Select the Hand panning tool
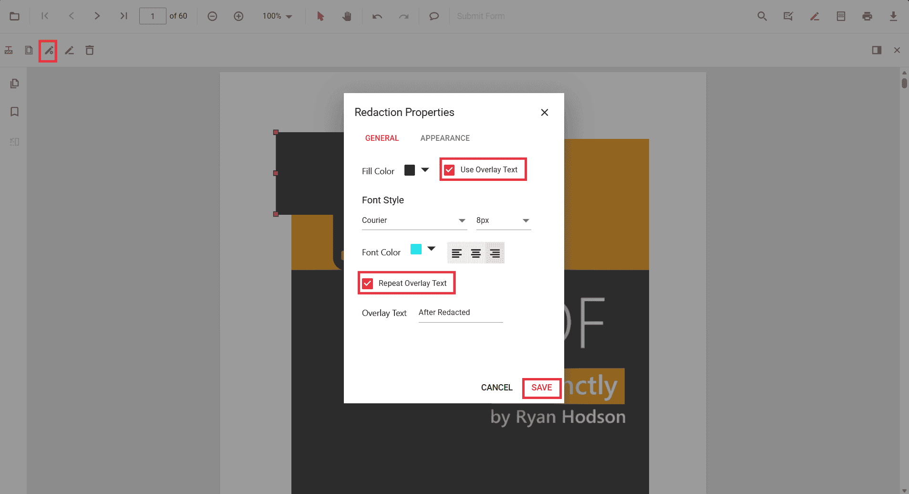 (x=347, y=16)
